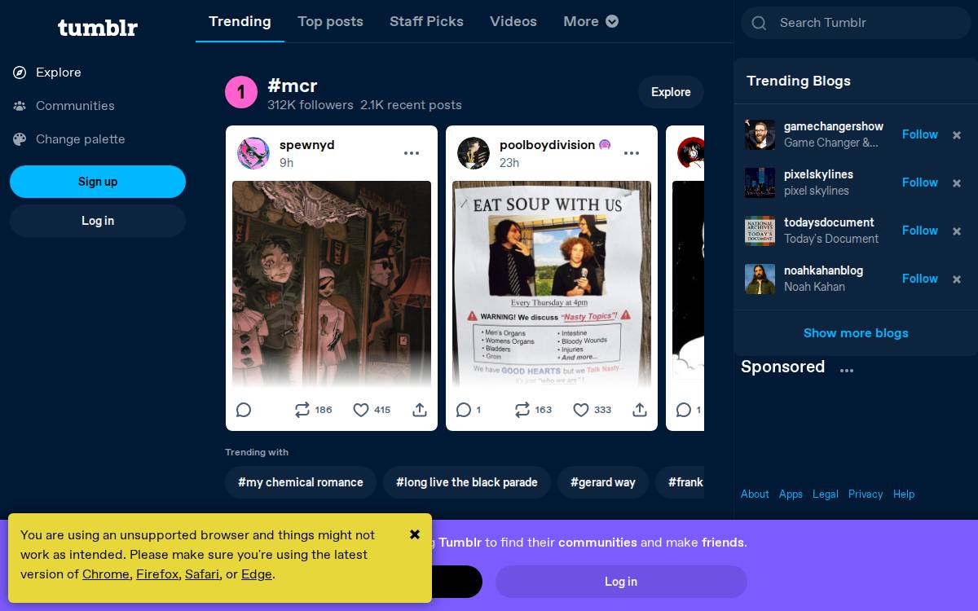Open the About footer link

point(755,494)
